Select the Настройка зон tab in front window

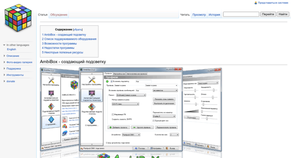point(119,74)
